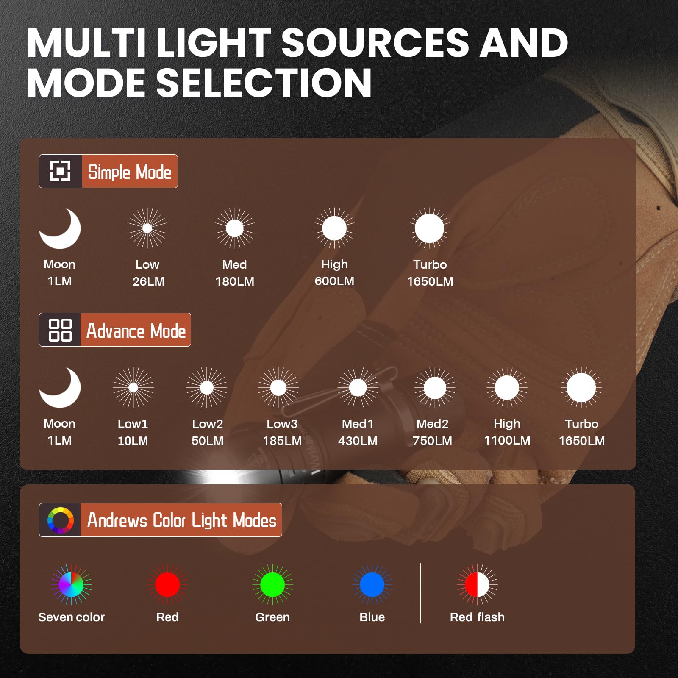Select the Med 180LM light icon
678x678 pixels.
(235, 228)
